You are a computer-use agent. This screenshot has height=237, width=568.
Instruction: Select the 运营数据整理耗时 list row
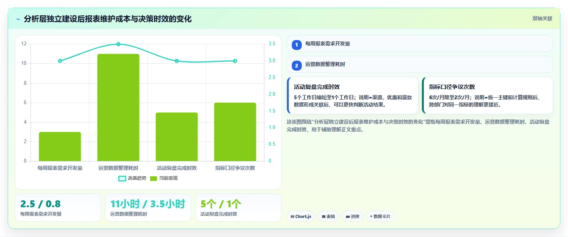pyautogui.click(x=420, y=64)
